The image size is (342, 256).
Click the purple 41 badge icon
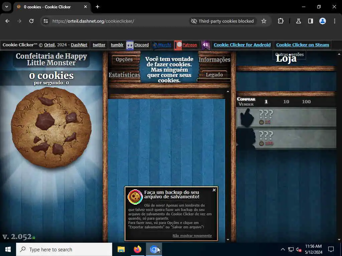point(205,45)
